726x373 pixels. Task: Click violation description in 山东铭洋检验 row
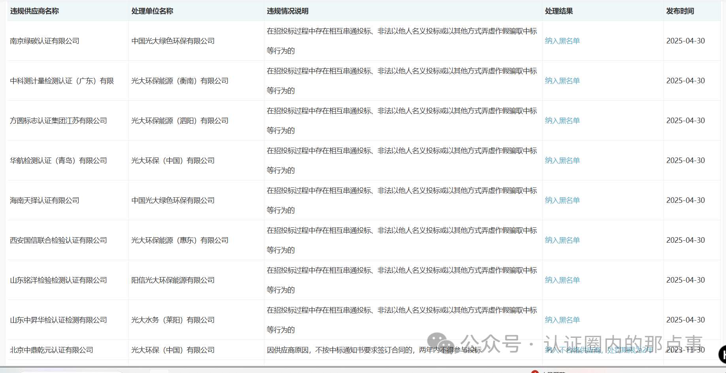tap(402, 280)
